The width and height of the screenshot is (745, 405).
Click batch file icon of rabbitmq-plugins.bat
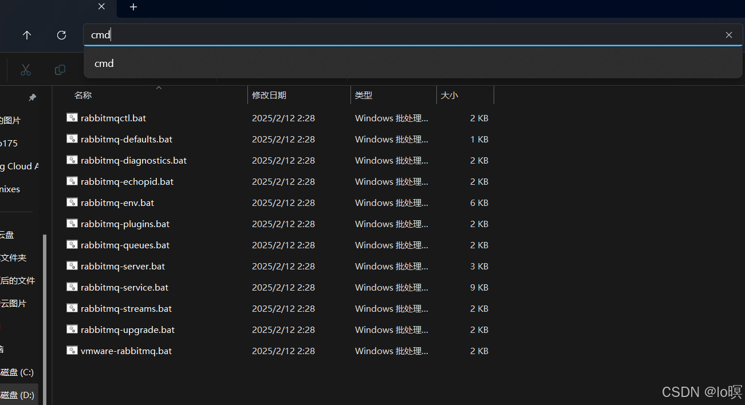tap(72, 224)
